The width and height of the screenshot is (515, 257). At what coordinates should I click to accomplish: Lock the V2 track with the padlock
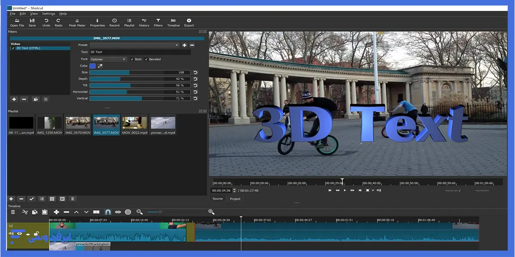coord(36,234)
